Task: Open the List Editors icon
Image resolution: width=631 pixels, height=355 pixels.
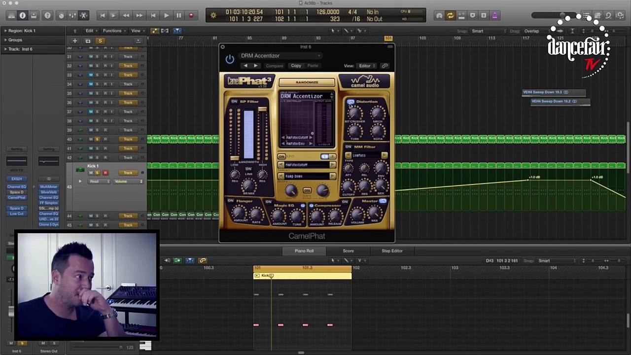Action: [587, 16]
